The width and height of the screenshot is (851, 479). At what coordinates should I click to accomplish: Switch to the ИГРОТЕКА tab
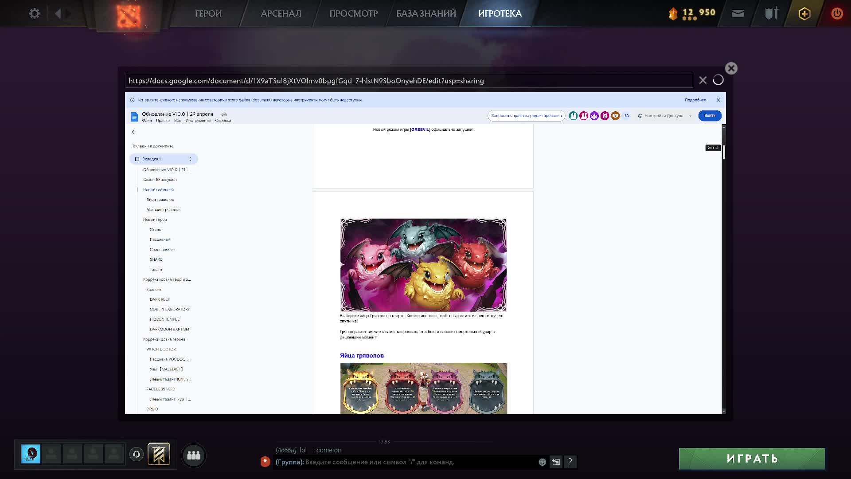pos(500,14)
